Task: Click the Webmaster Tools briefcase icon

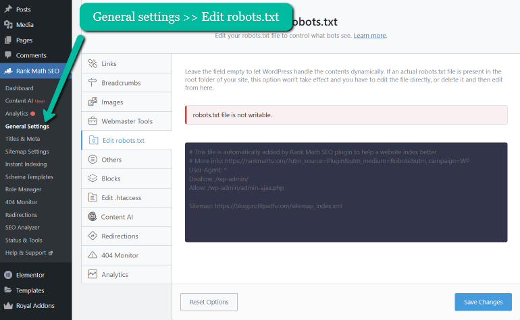Action: tap(93, 121)
